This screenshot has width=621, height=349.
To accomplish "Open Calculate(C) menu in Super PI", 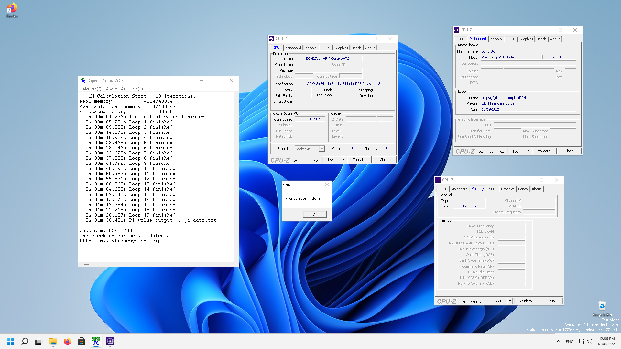I will pos(91,89).
